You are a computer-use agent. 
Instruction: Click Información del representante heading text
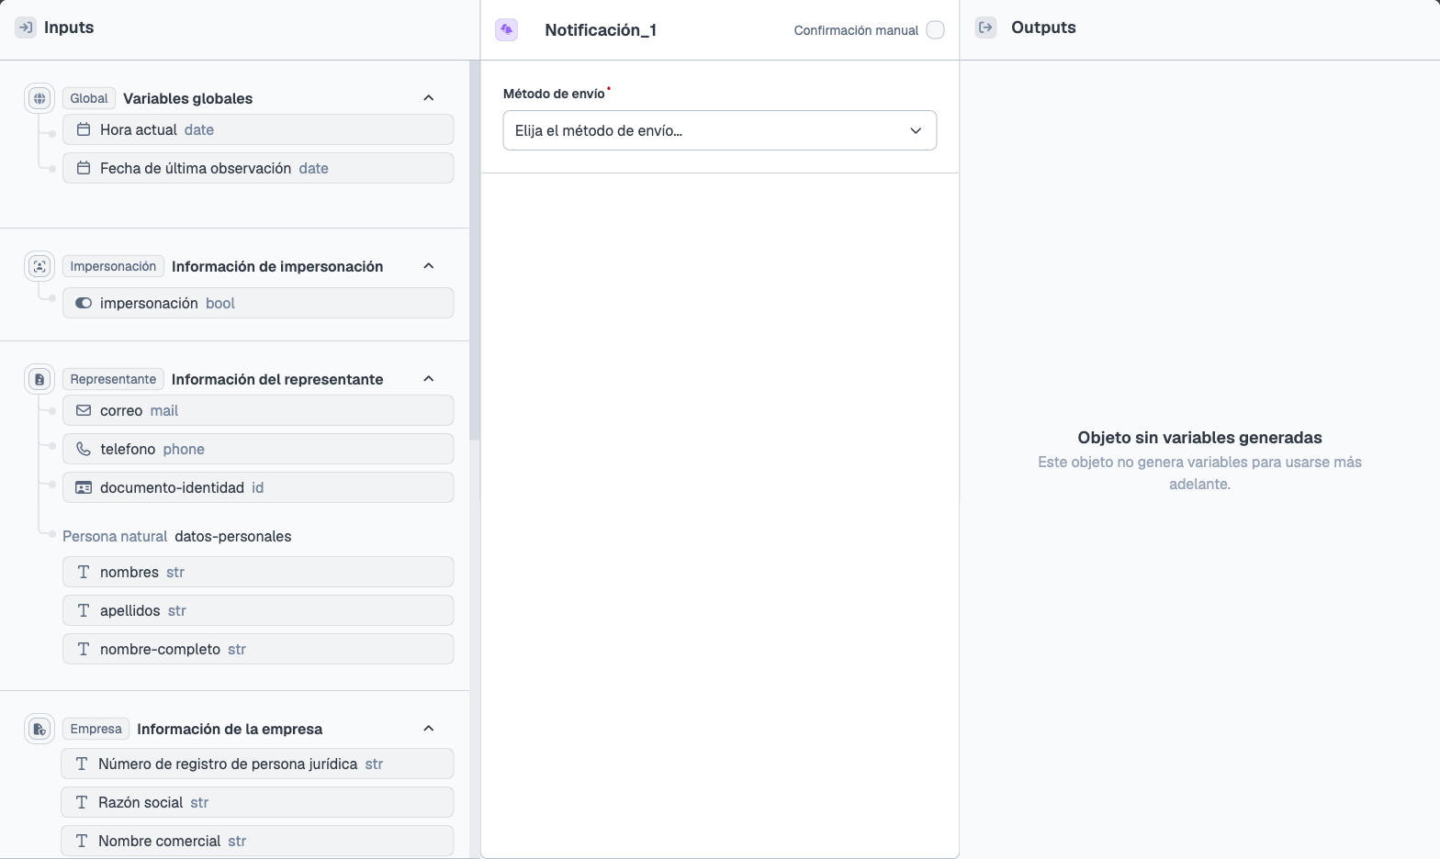click(x=277, y=379)
